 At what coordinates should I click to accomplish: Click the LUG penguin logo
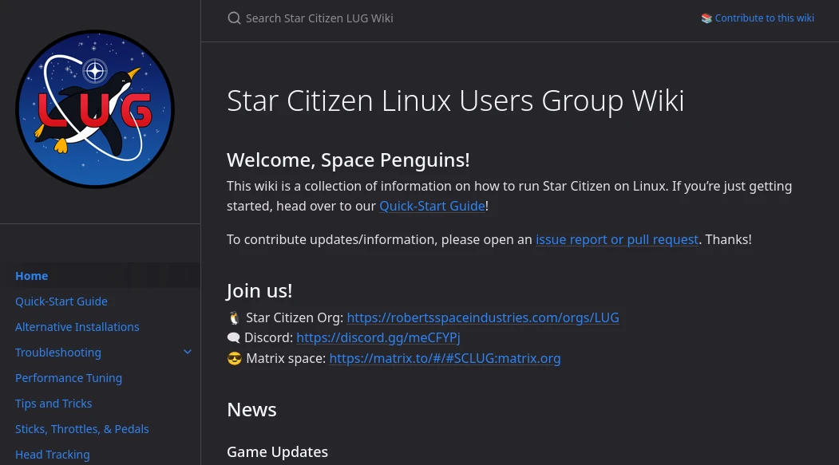coord(95,109)
